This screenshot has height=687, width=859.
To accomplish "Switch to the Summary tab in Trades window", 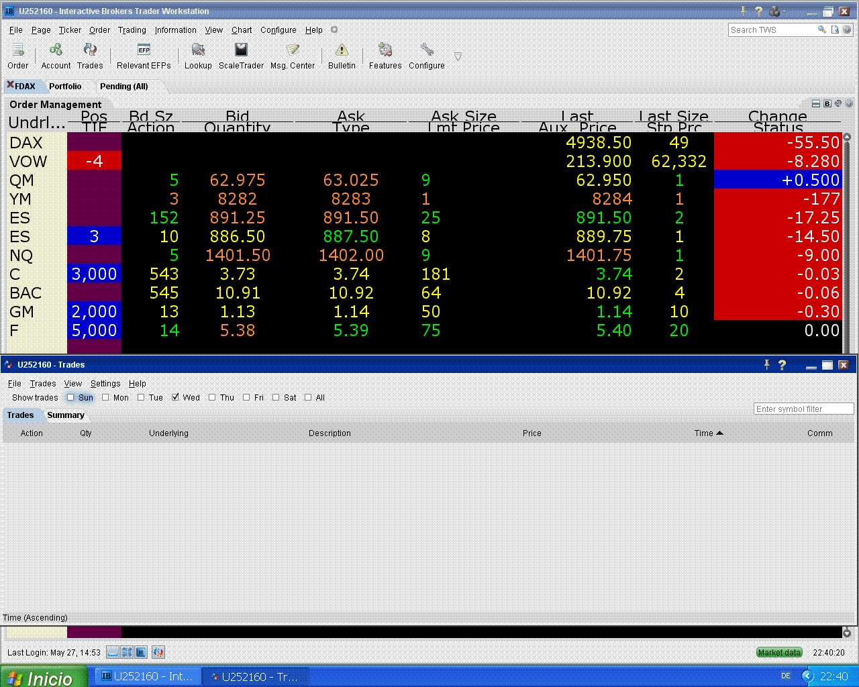I will coord(66,415).
